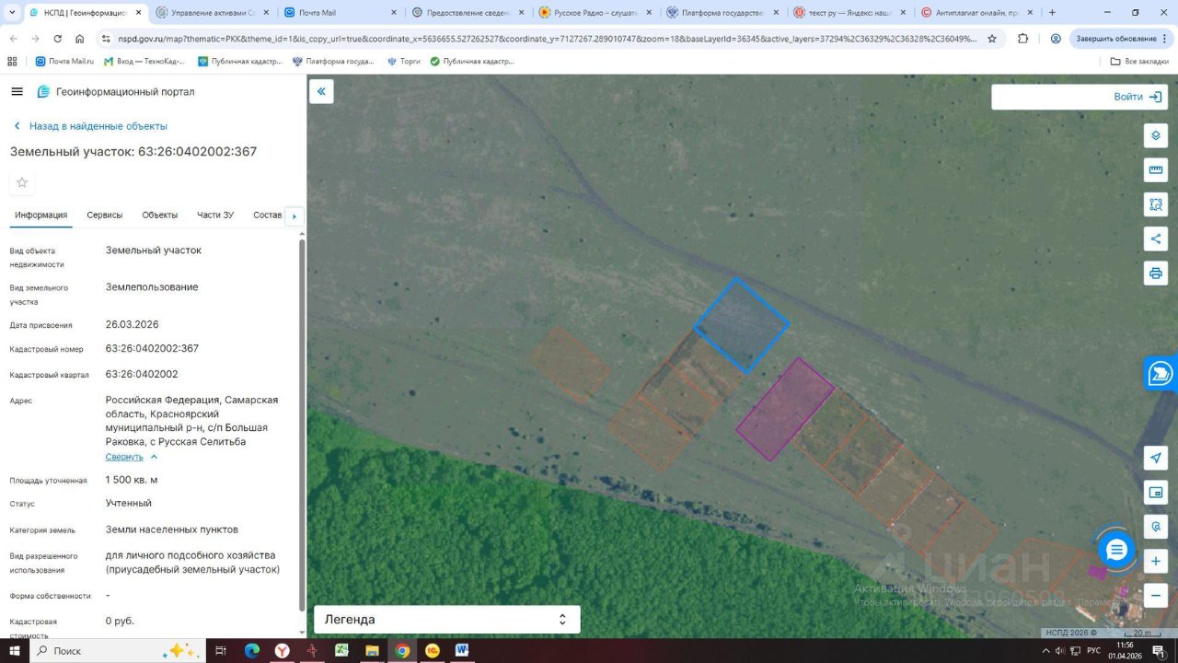Select the purple highlighted land parcel
Viewport: 1178px width, 663px height.
pyautogui.click(x=784, y=409)
